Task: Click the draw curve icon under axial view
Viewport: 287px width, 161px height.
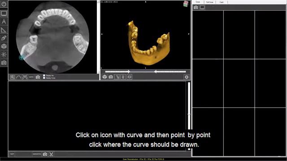Action: click(18, 77)
